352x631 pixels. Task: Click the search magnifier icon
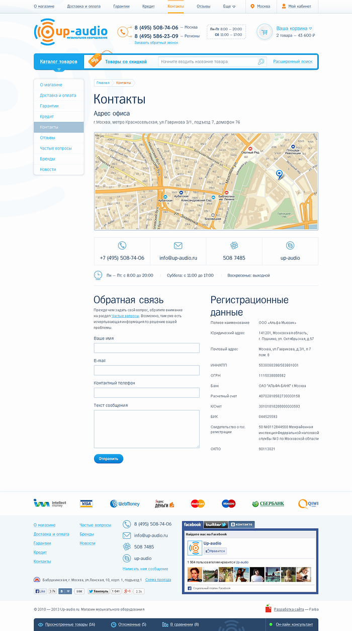coord(261,61)
